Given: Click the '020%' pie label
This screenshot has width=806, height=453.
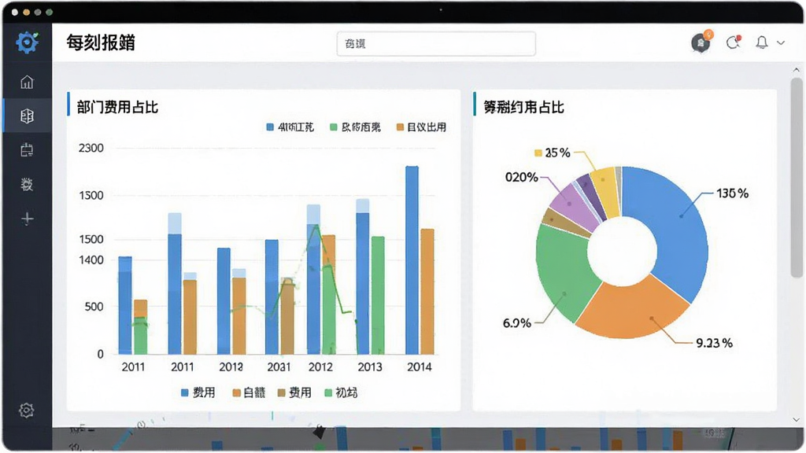Looking at the screenshot, I should (521, 177).
